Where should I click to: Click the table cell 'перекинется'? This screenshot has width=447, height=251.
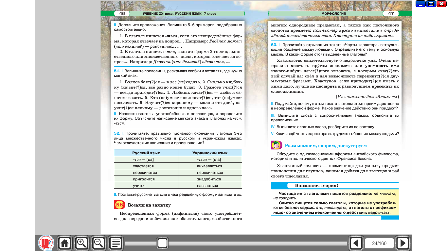(x=146, y=173)
